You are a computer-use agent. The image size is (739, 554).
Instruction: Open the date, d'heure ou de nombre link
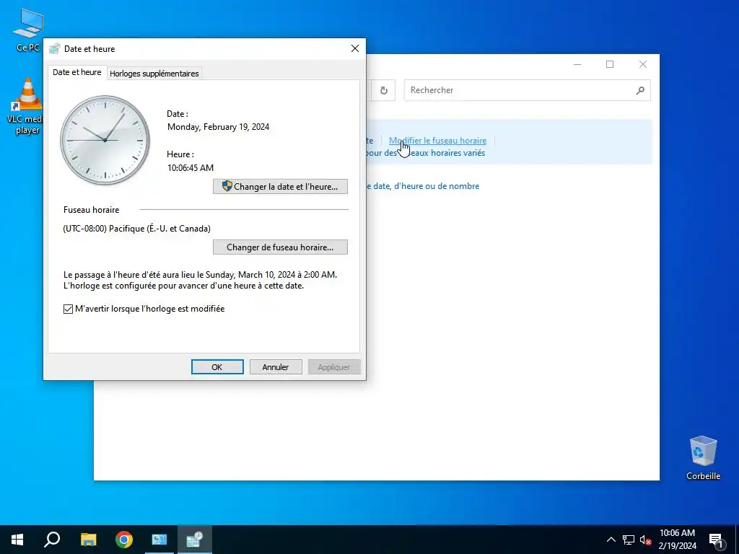point(423,186)
